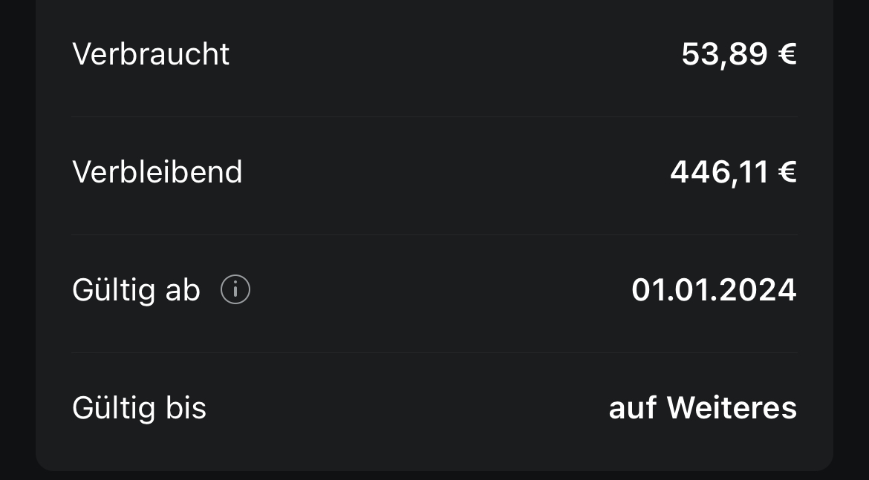Screen dimensions: 869x480
Task: Click the 53,89 consumed amount
Action: click(724, 54)
